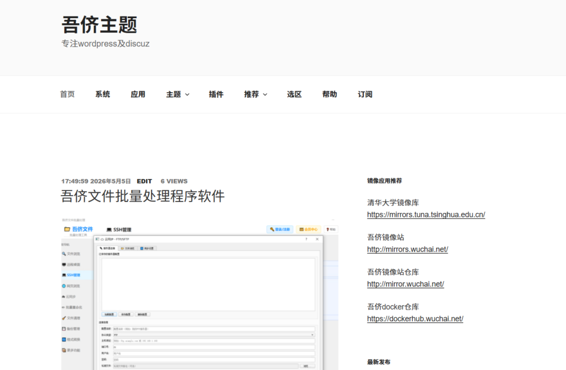This screenshot has height=370, width=566.
Task: Click the folder icon beside 吾侪文件
Action: pyautogui.click(x=67, y=229)
